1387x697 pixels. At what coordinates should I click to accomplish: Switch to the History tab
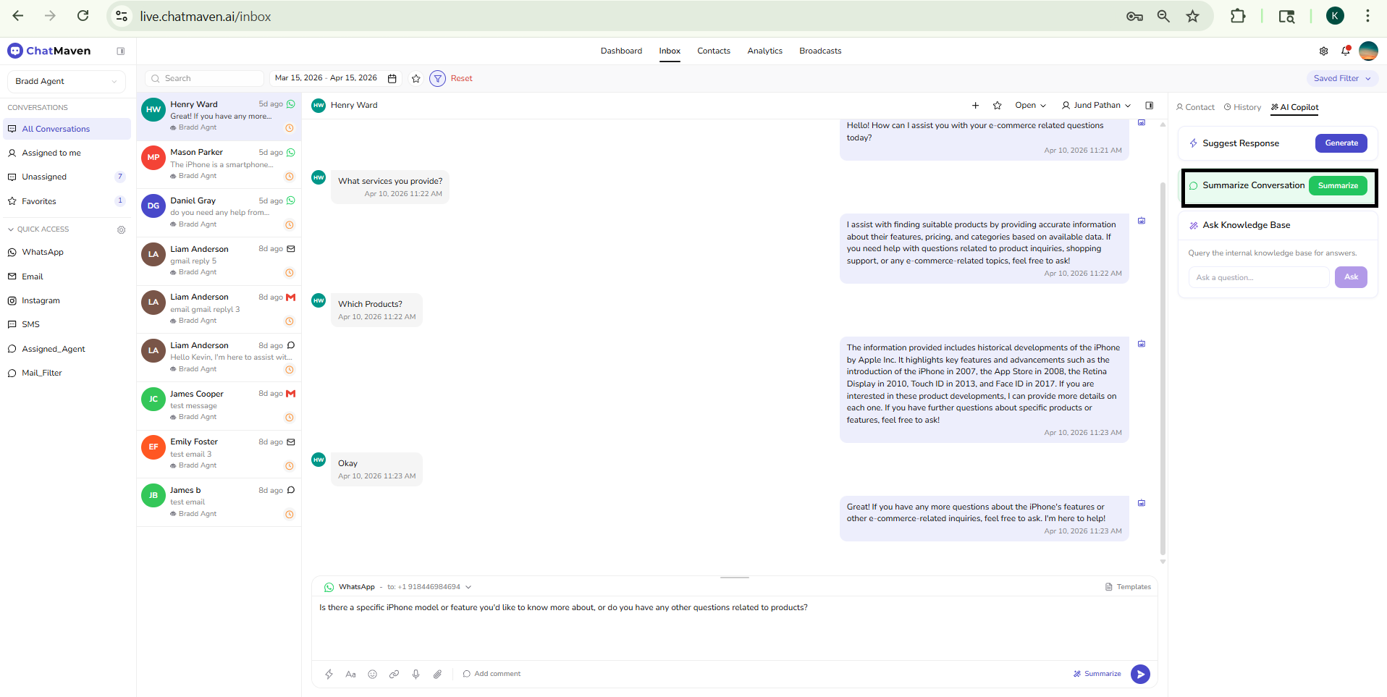[1242, 107]
